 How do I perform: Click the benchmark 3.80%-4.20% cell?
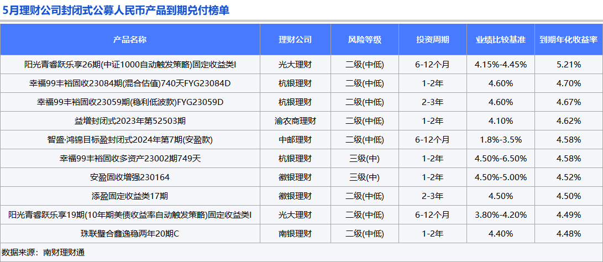pos(501,215)
